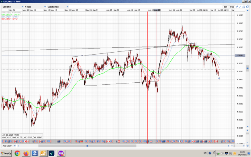Click the vertical price scale slider handle

[x=247, y=69]
